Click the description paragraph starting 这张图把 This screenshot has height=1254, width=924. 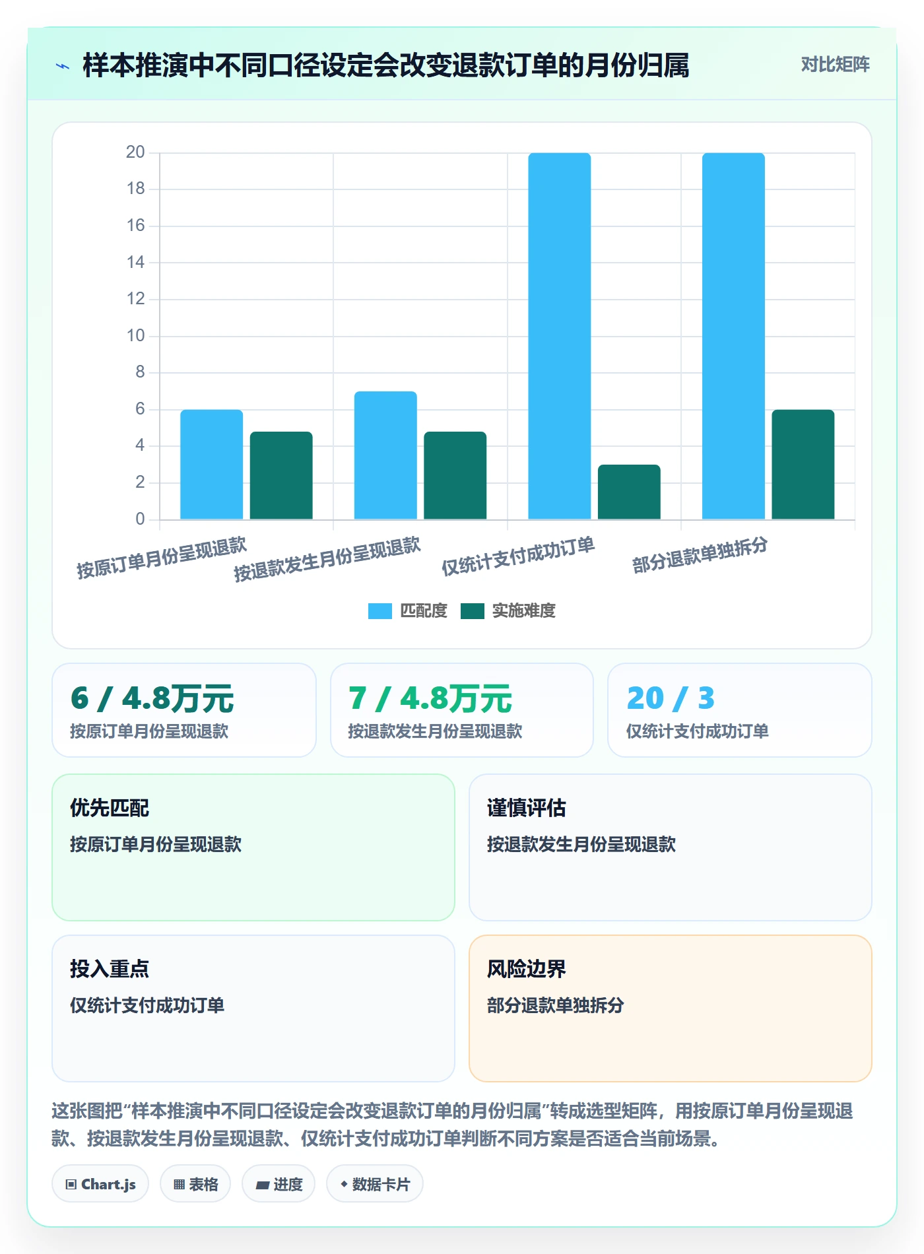pos(452,1125)
